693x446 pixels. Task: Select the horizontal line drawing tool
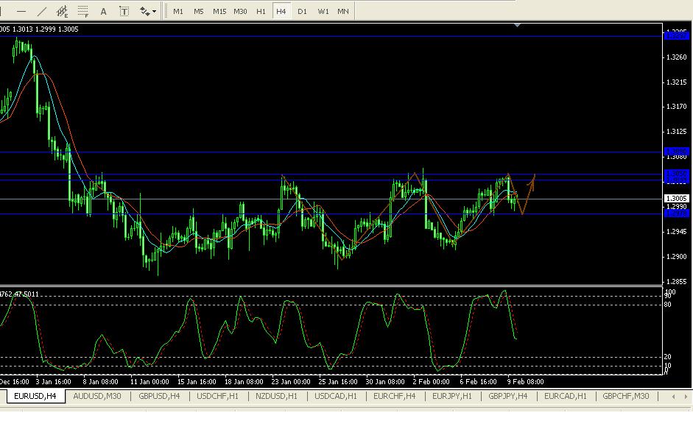pyautogui.click(x=21, y=11)
